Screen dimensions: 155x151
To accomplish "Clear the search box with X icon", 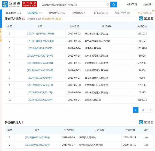I will click(107, 5).
